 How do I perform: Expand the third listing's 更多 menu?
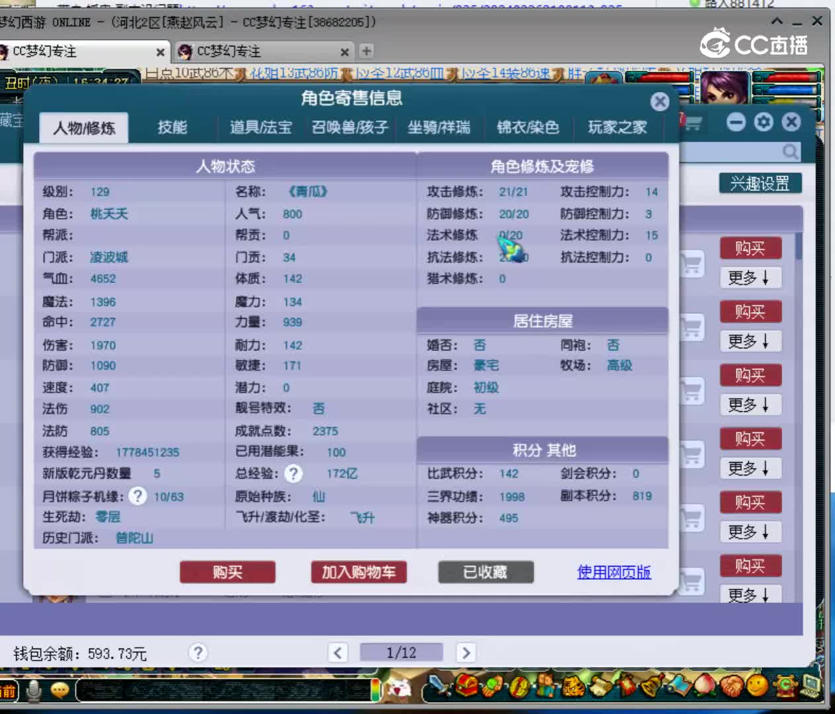click(750, 405)
